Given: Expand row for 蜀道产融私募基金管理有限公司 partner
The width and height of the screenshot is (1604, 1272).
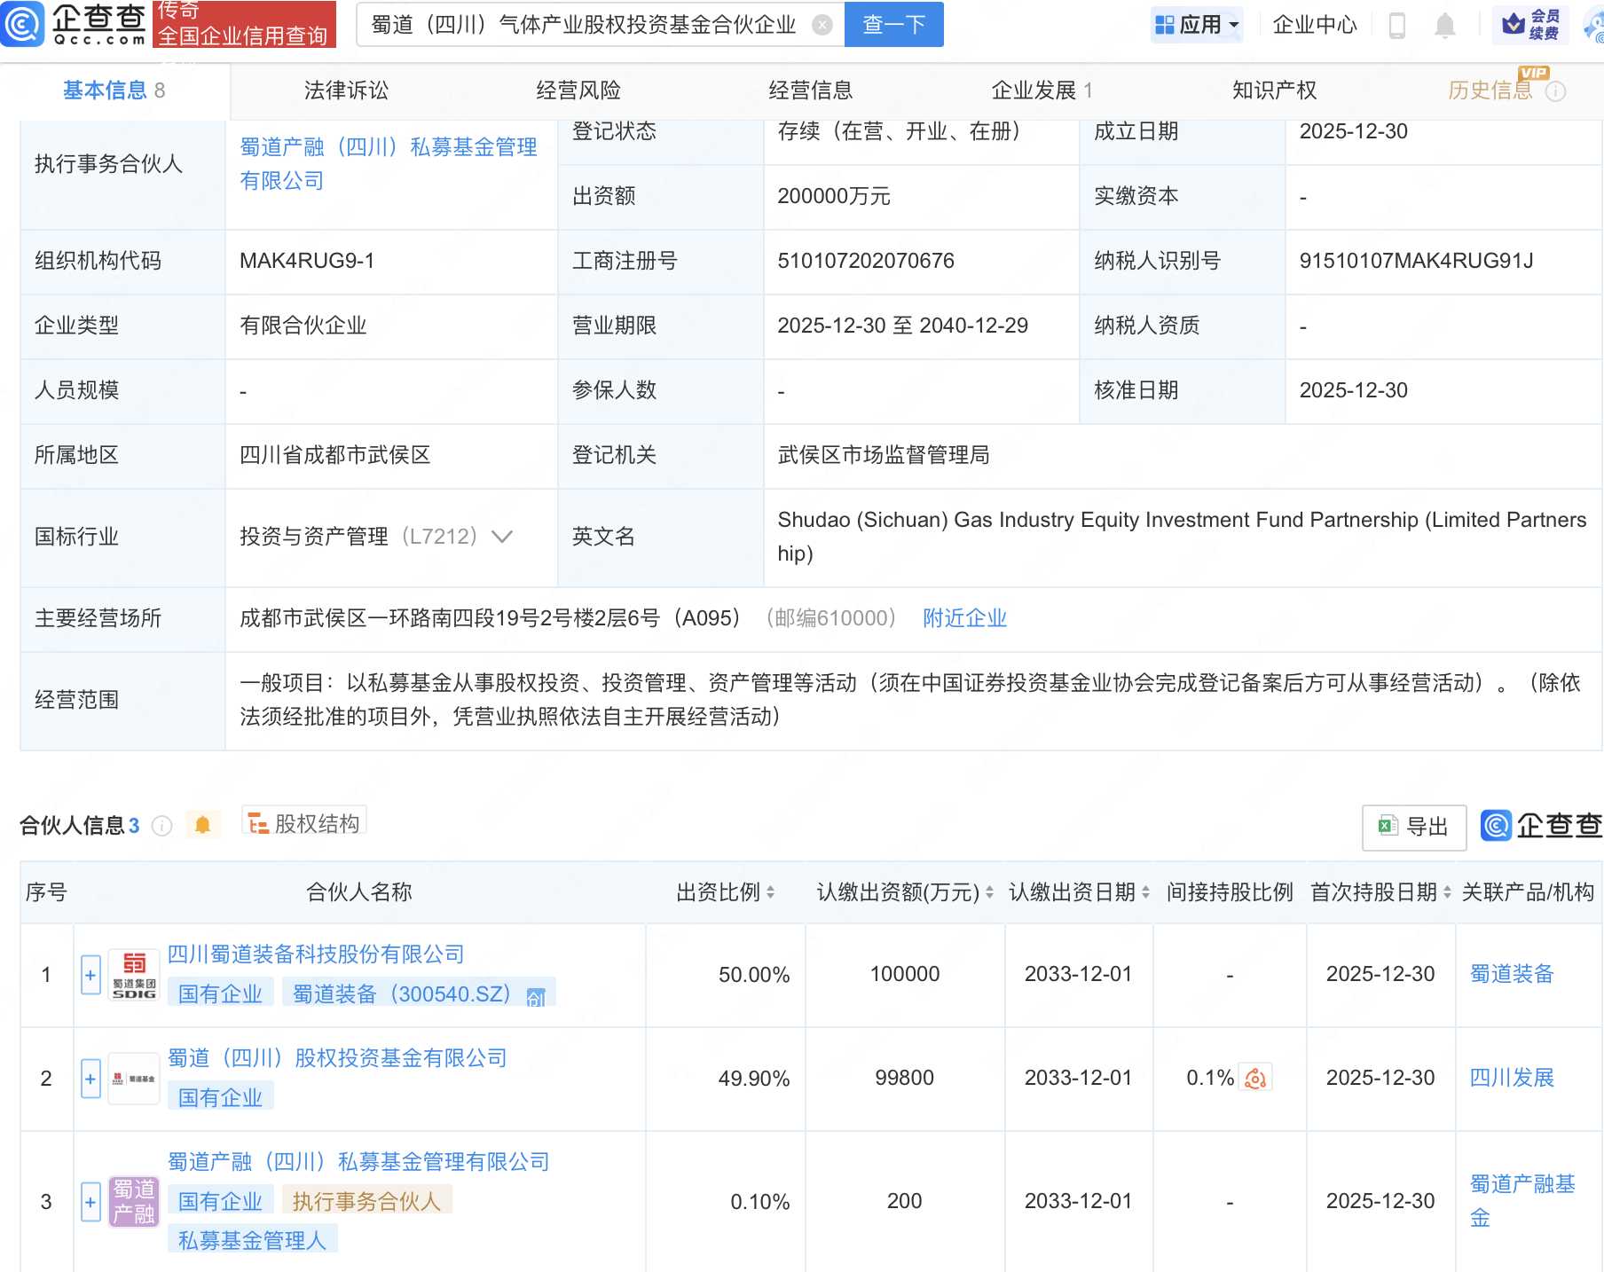Looking at the screenshot, I should pyautogui.click(x=90, y=1202).
